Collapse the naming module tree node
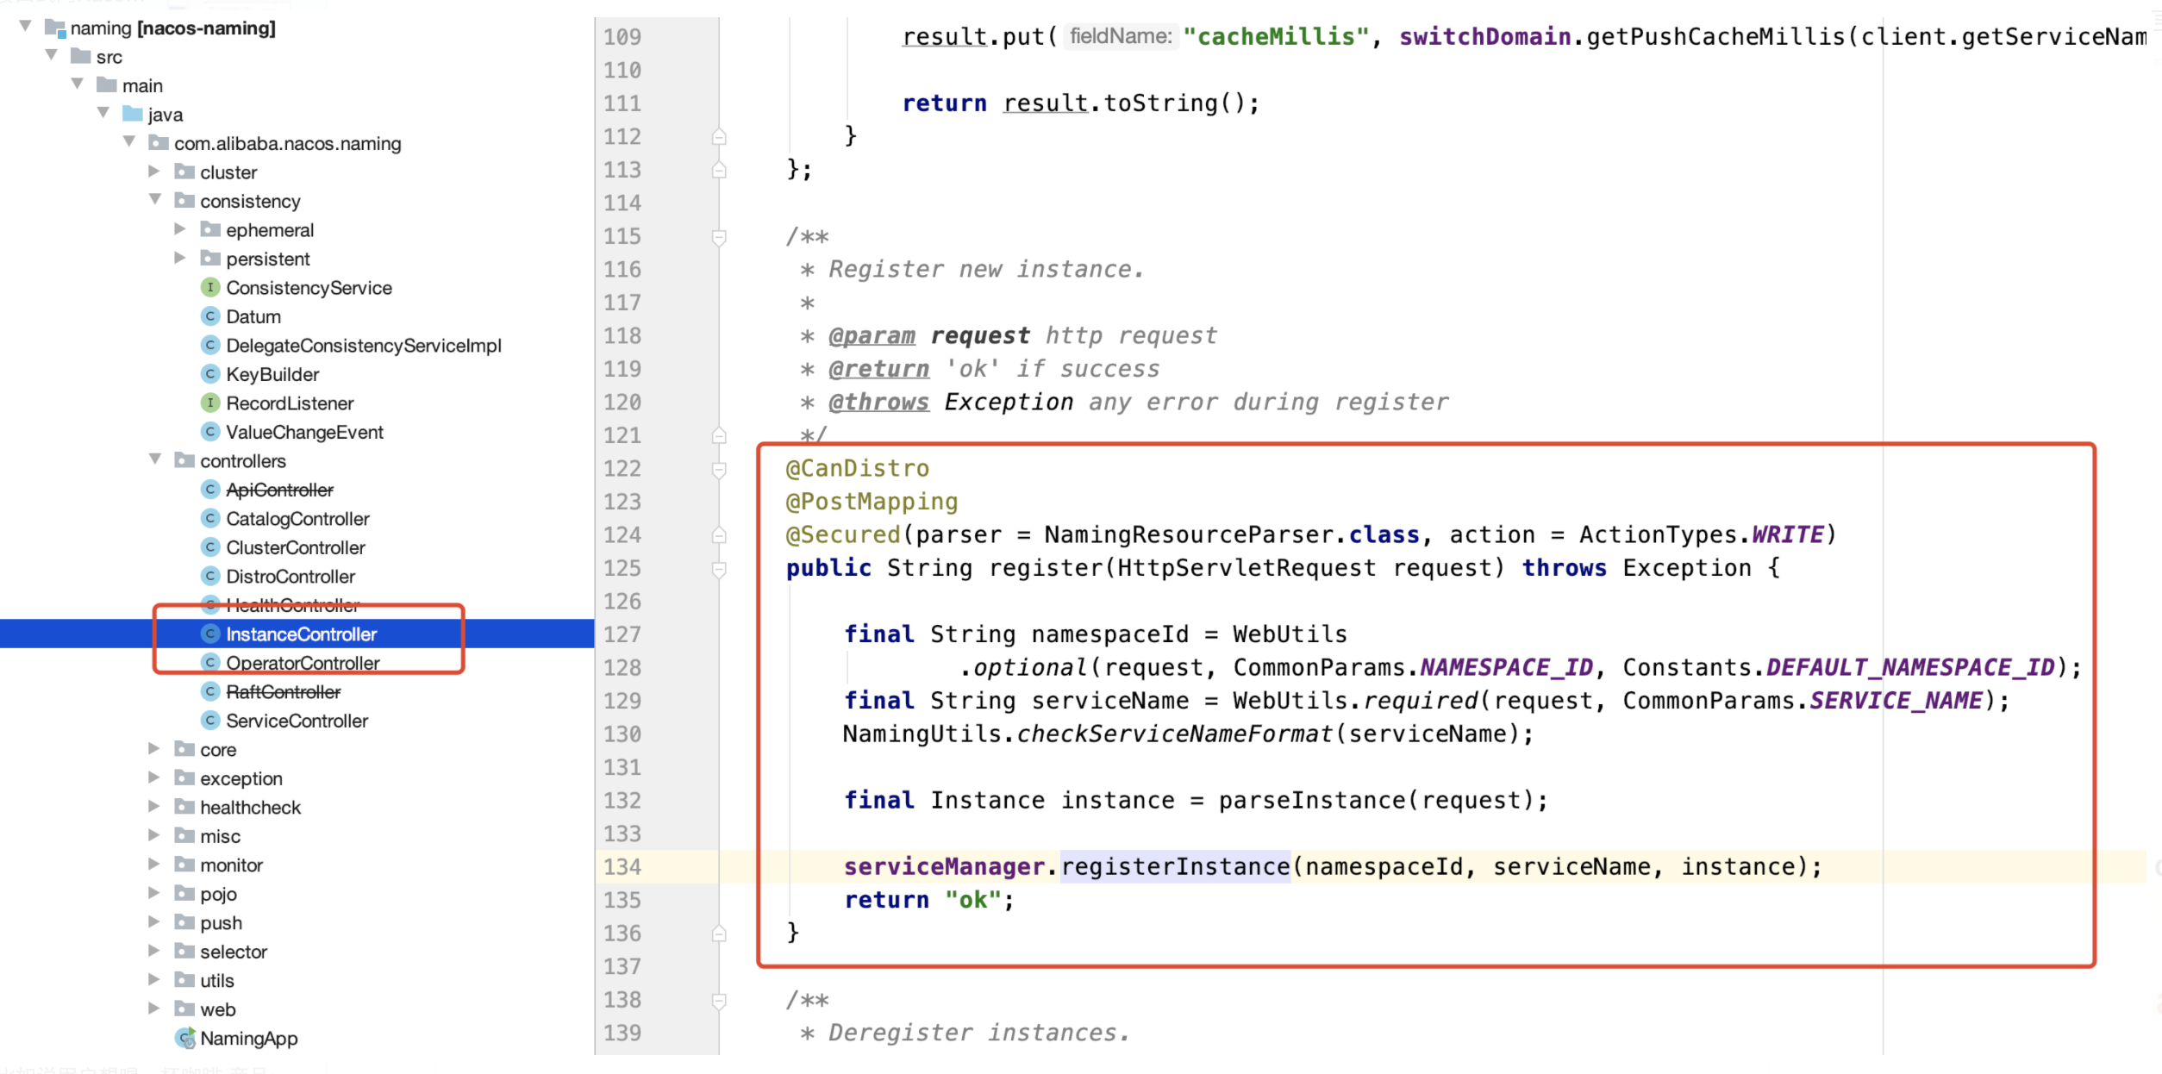The height and width of the screenshot is (1074, 2162). 26,27
